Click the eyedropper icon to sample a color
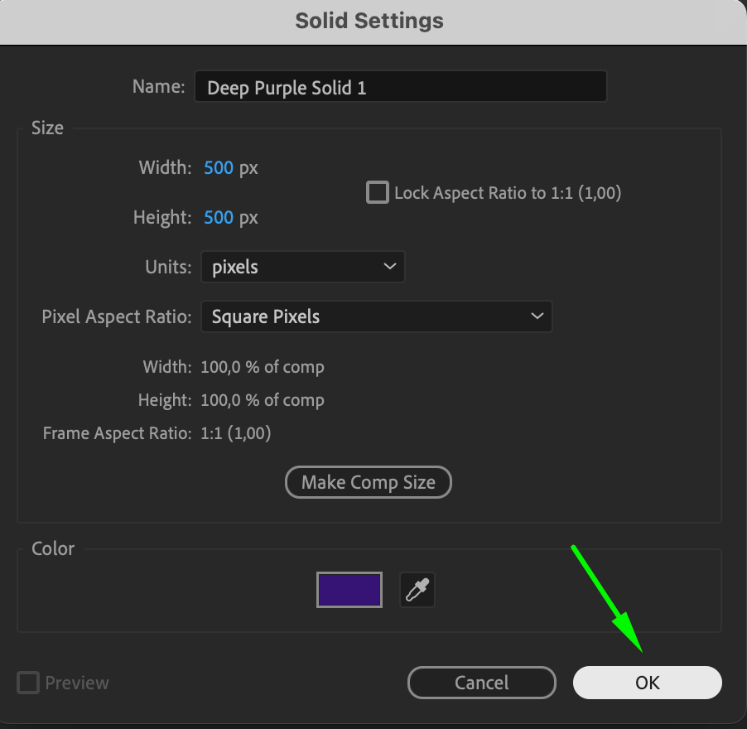 [x=417, y=590]
